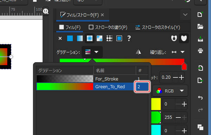Click the print icon
Viewport: 211px width, 135px height.
[x=200, y=51]
